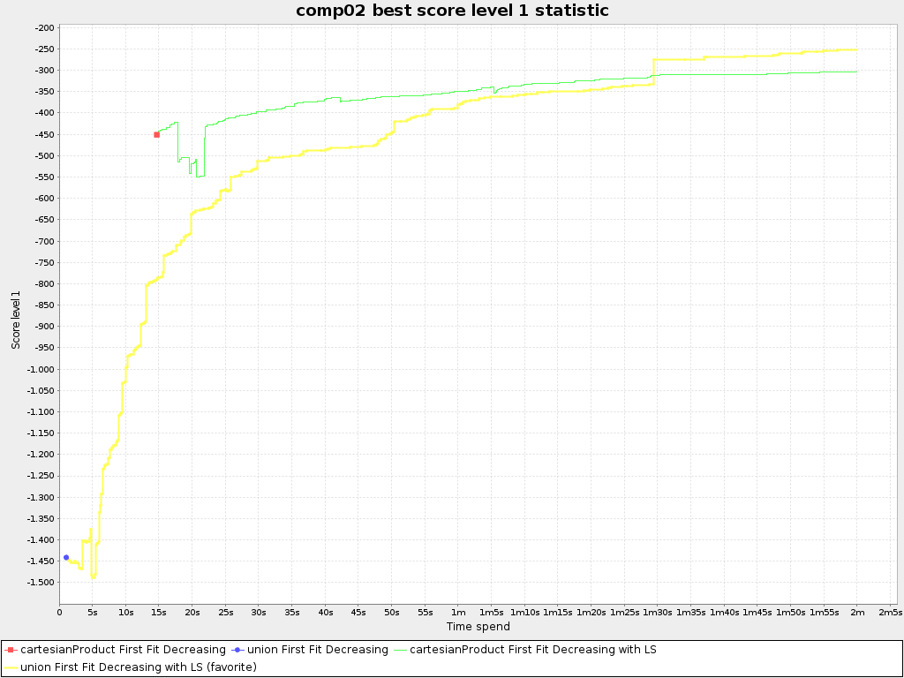Click the '5s' x-axis tick label
This screenshot has width=904, height=678.
pyautogui.click(x=93, y=613)
